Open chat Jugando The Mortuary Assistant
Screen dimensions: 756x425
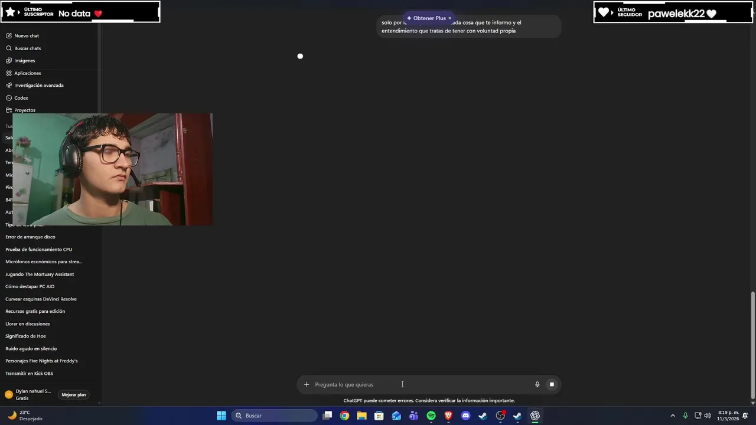tap(40, 274)
